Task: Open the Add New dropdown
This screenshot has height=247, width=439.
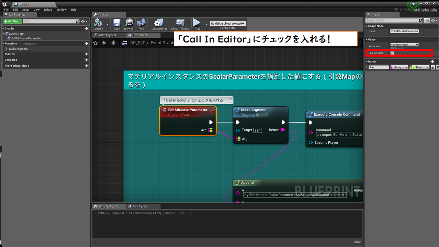Action: point(12,21)
